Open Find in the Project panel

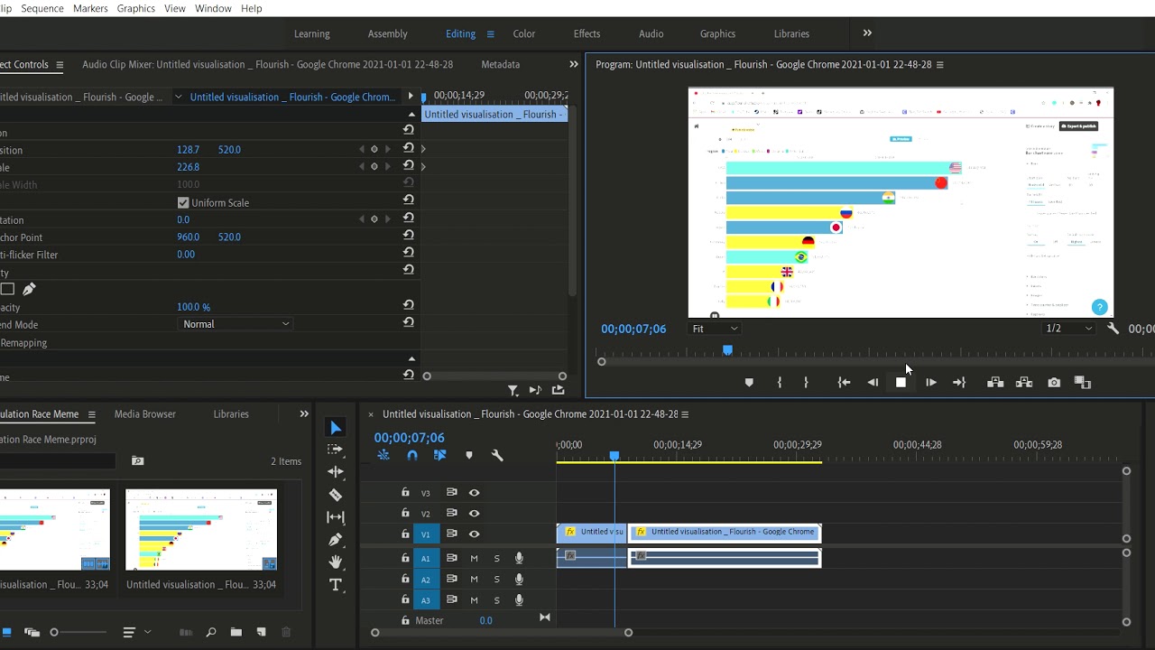[x=211, y=632]
